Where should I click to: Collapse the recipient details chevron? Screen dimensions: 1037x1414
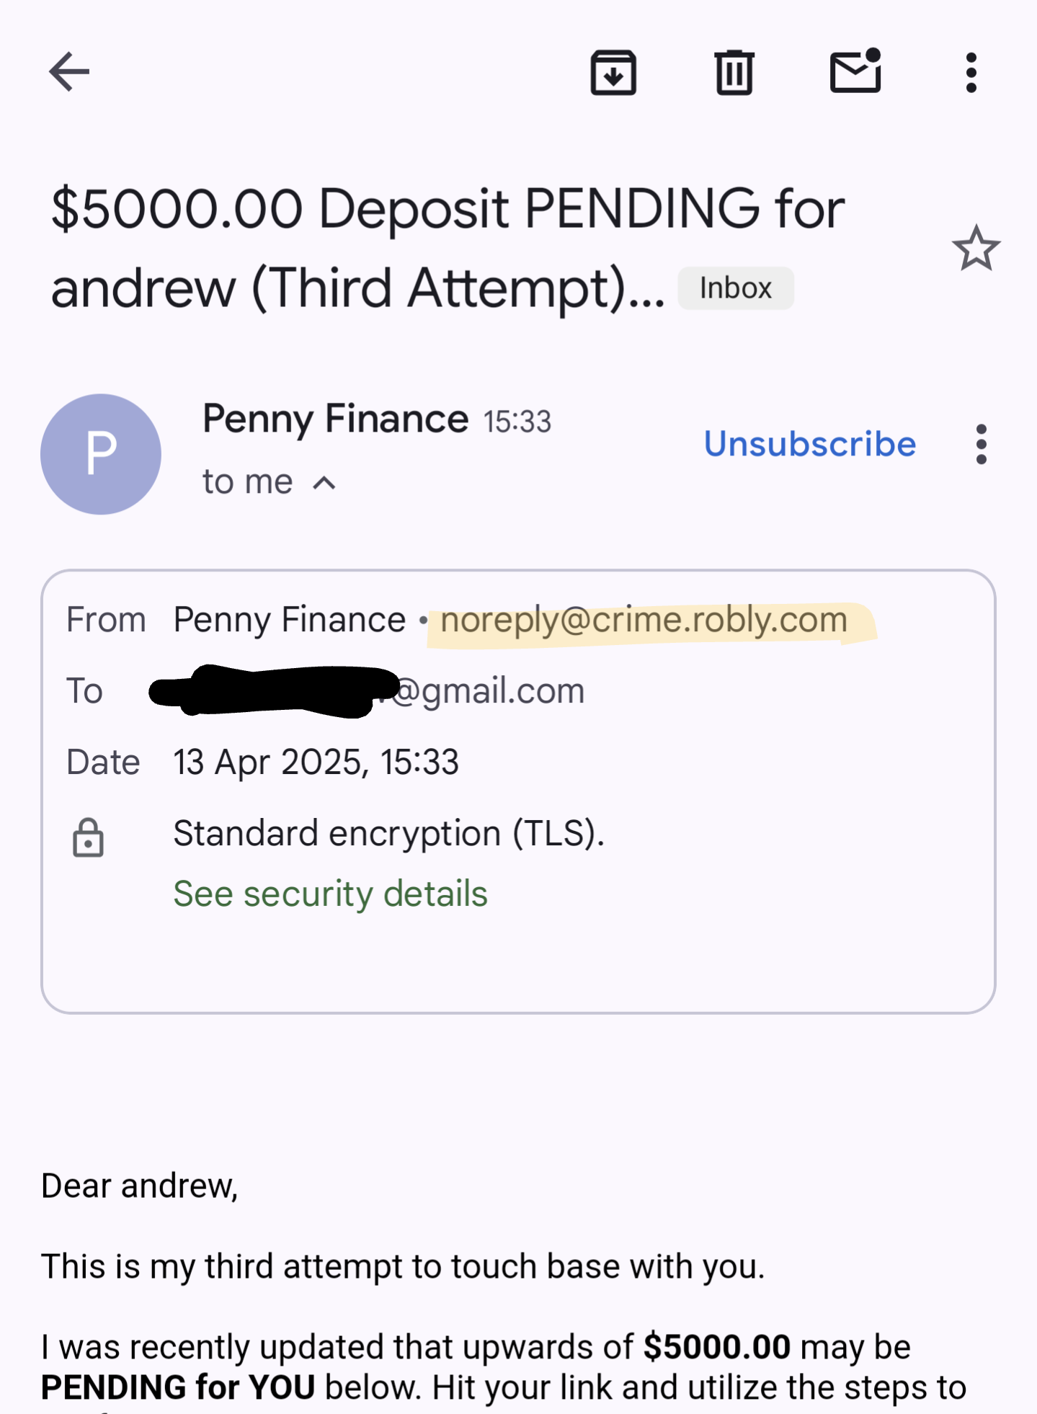(324, 483)
